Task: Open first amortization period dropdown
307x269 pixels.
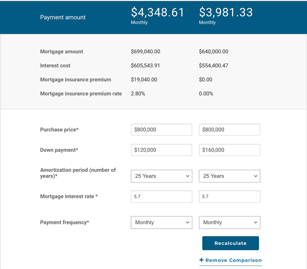Action: click(161, 176)
